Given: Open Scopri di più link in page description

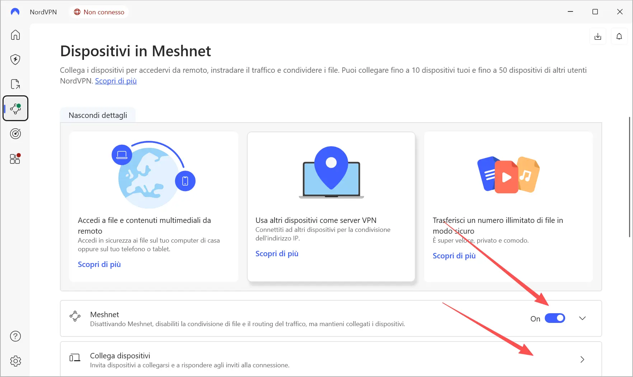Looking at the screenshot, I should 116,81.
